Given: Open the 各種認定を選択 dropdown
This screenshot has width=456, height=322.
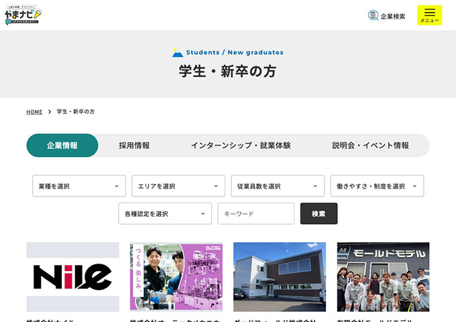Looking at the screenshot, I should (x=165, y=213).
